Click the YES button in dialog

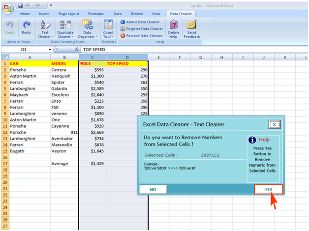coord(268,190)
